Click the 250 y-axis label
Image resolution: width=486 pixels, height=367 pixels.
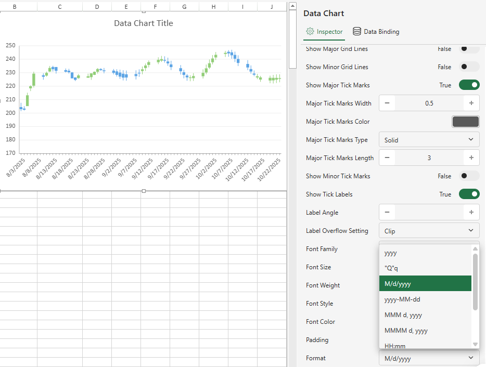coord(10,45)
